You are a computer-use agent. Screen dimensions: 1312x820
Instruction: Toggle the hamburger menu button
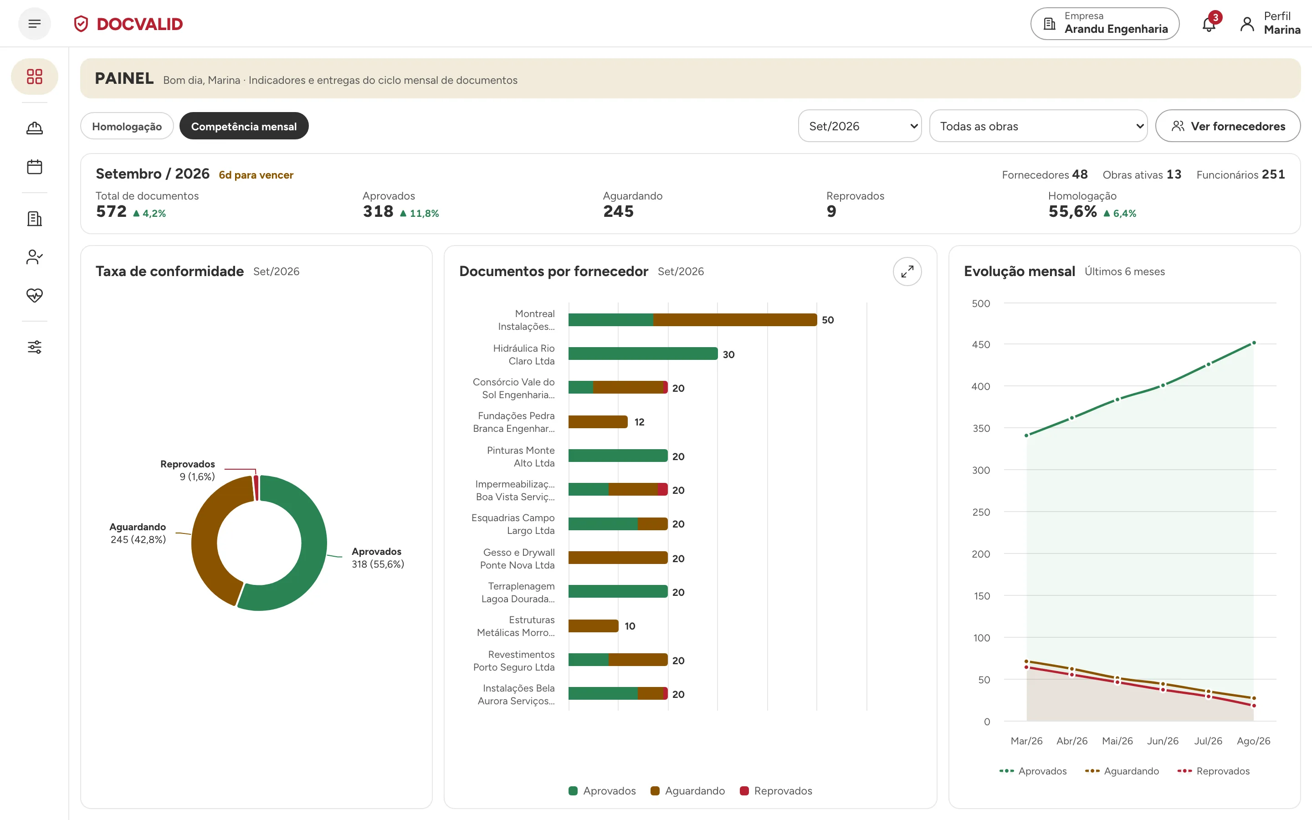[34, 24]
